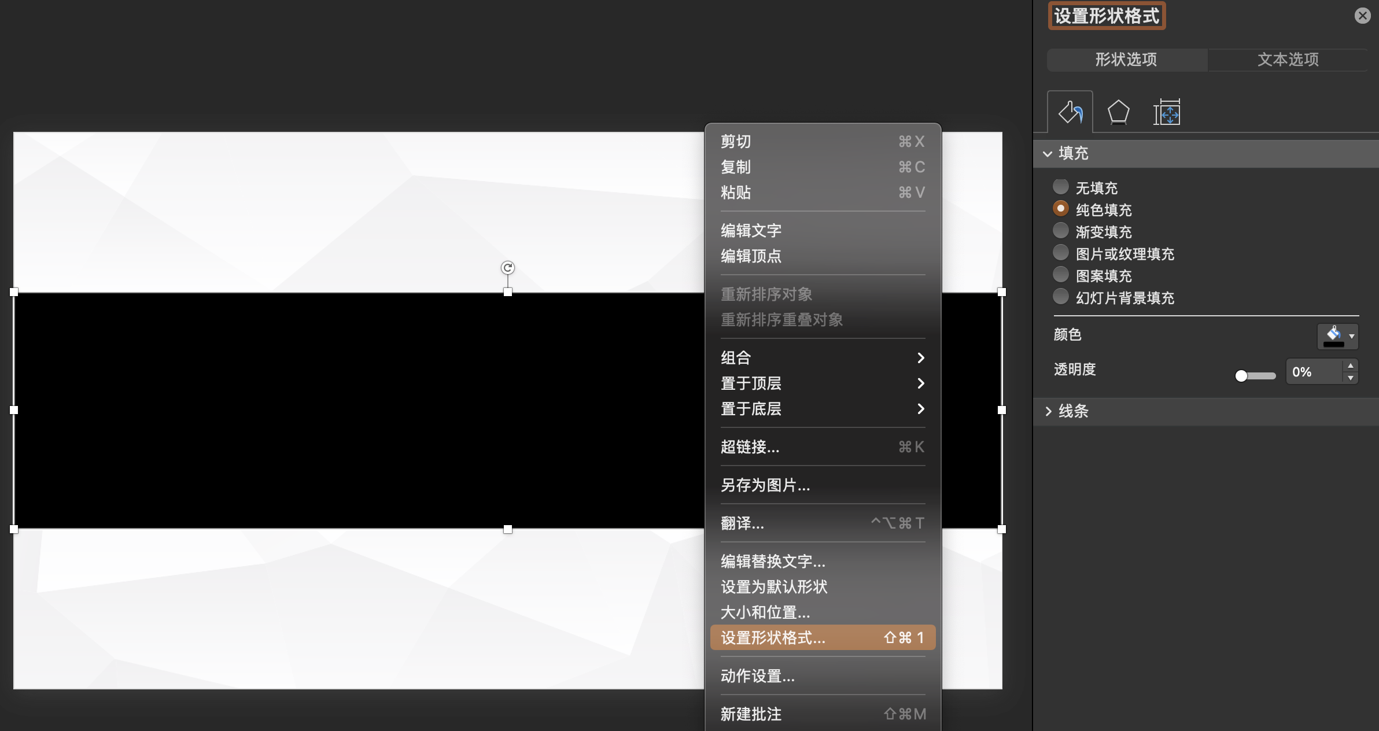The height and width of the screenshot is (731, 1379).
Task: Open the Effects pentagon tab
Action: coord(1118,112)
